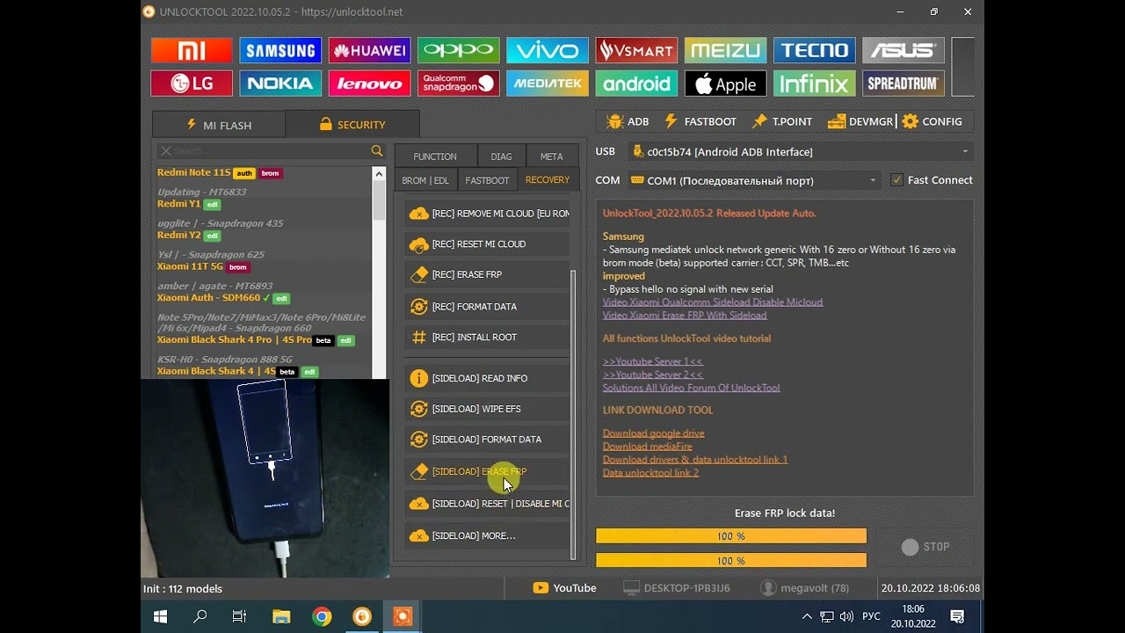Open Video Xiaomi Erase FRP With Sideload link
The image size is (1125, 633).
coord(685,315)
